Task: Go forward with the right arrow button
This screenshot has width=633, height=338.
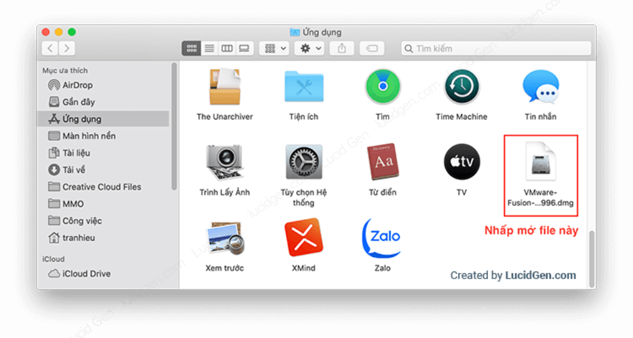Action: point(67,49)
